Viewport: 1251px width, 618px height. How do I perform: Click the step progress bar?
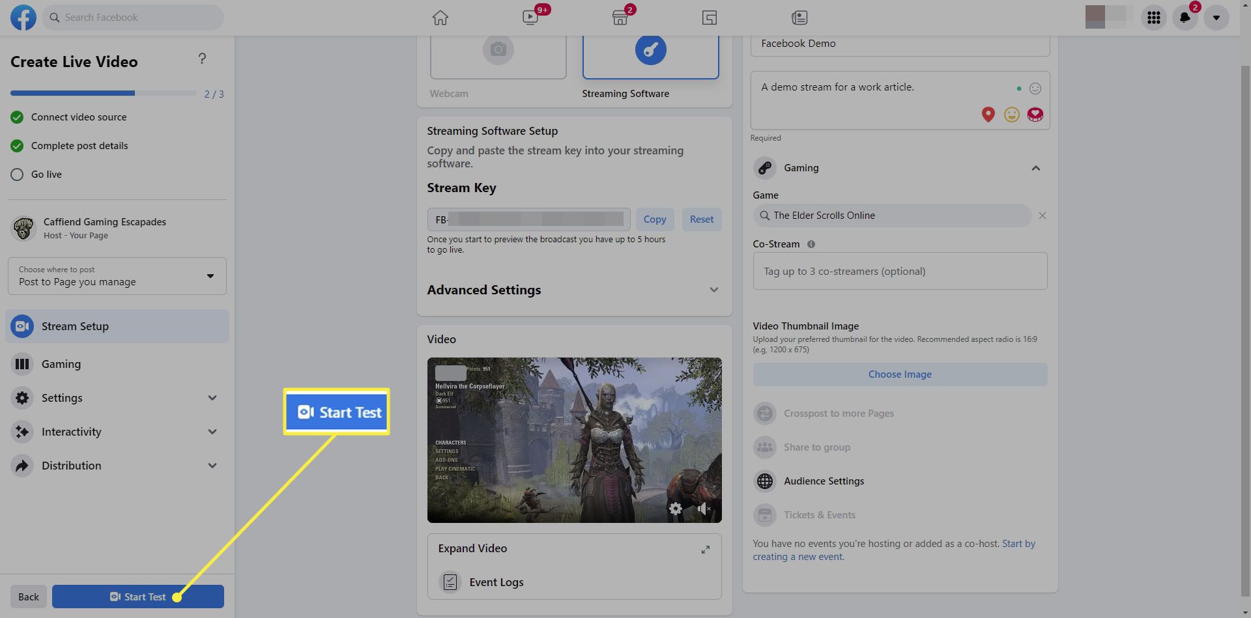click(103, 93)
